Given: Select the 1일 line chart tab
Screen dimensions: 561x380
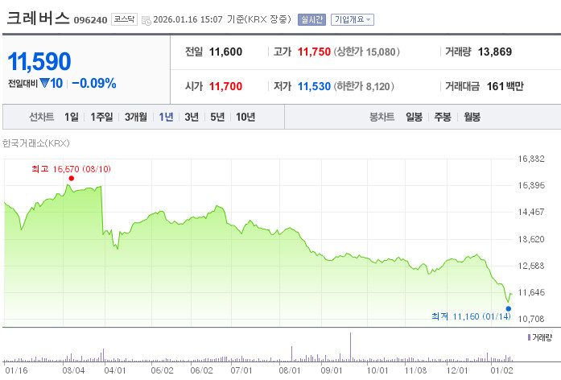Looking at the screenshot, I should click(x=71, y=117).
